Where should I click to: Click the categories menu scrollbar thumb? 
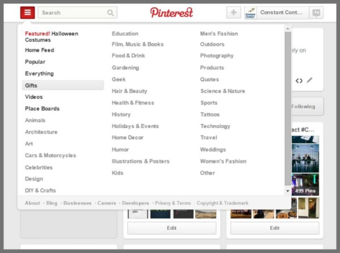pyautogui.click(x=288, y=108)
